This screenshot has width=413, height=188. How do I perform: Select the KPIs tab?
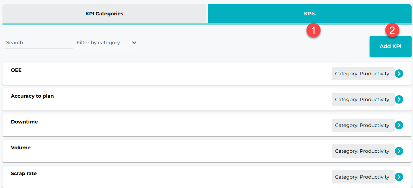310,14
